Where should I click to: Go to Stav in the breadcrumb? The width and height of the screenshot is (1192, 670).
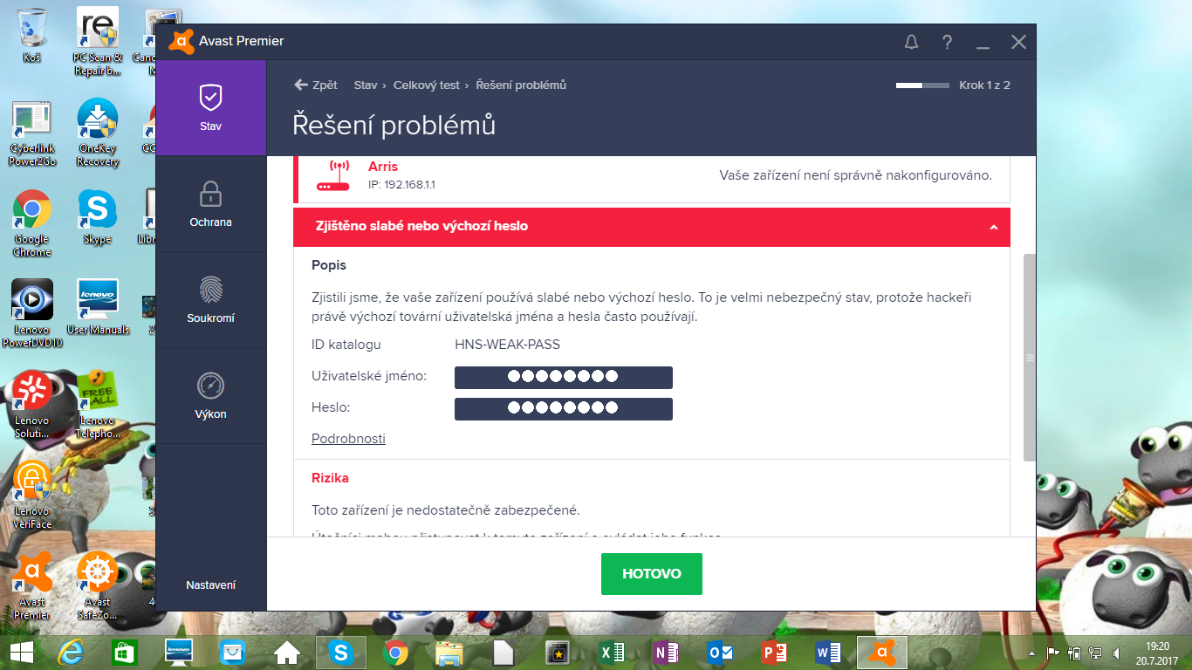pos(366,85)
